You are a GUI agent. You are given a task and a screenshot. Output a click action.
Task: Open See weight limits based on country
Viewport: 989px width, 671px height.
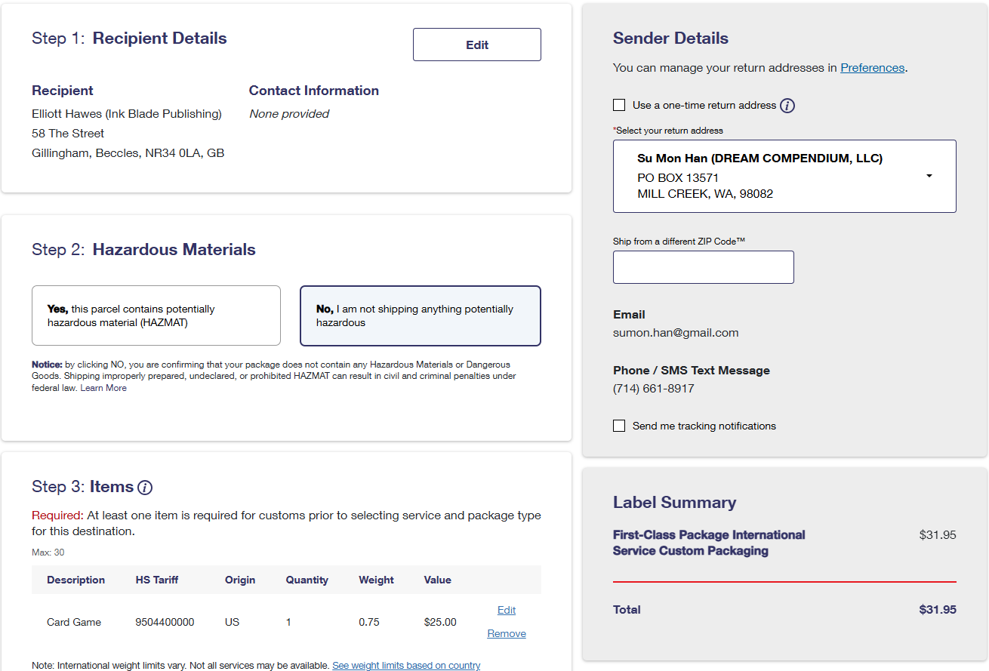(x=406, y=665)
